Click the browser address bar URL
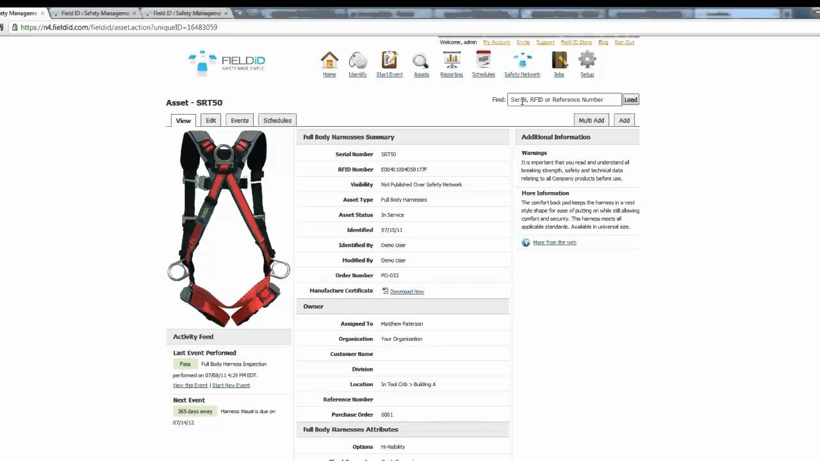The image size is (820, 461). coord(119,28)
